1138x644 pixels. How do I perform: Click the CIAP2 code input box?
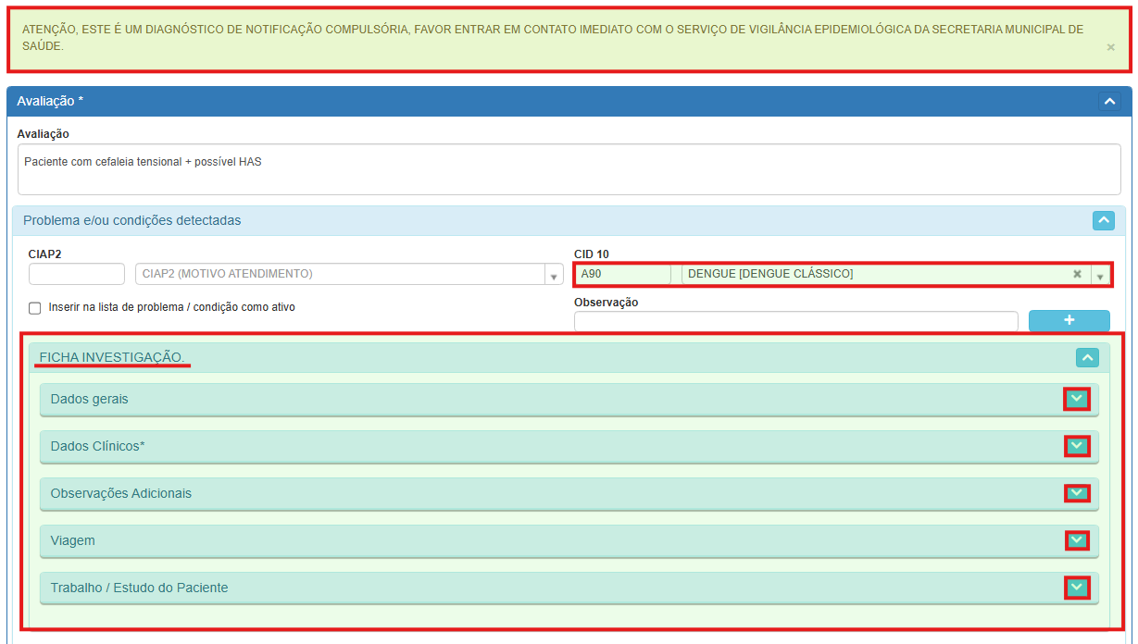click(77, 274)
